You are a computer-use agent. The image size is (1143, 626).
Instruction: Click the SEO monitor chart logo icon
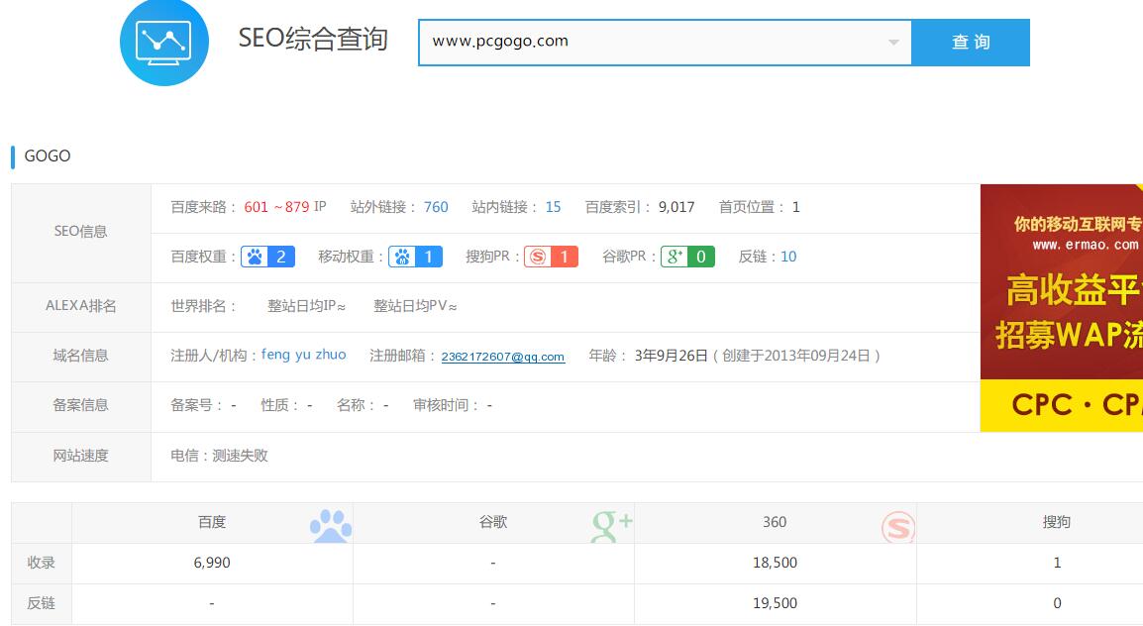click(x=164, y=41)
